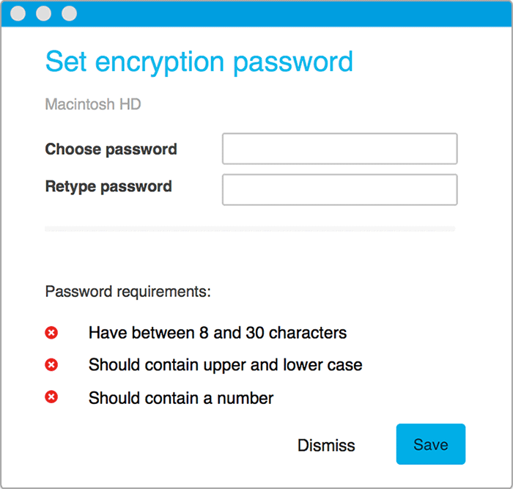Click the Choose password label
Image resolution: width=513 pixels, height=489 pixels.
pyautogui.click(x=111, y=150)
